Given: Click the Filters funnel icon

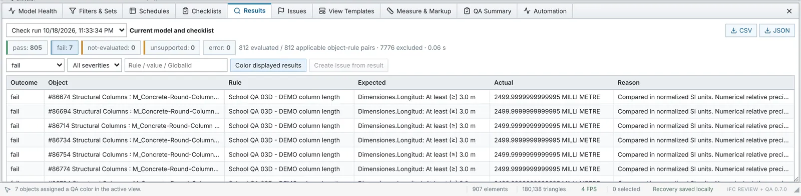Looking at the screenshot, I should [x=73, y=11].
